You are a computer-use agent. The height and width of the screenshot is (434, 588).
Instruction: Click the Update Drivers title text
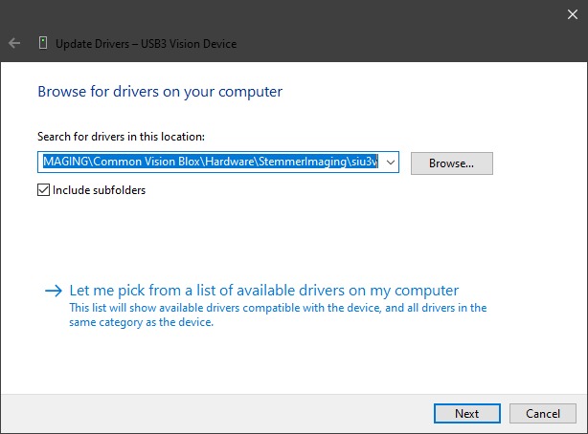146,43
